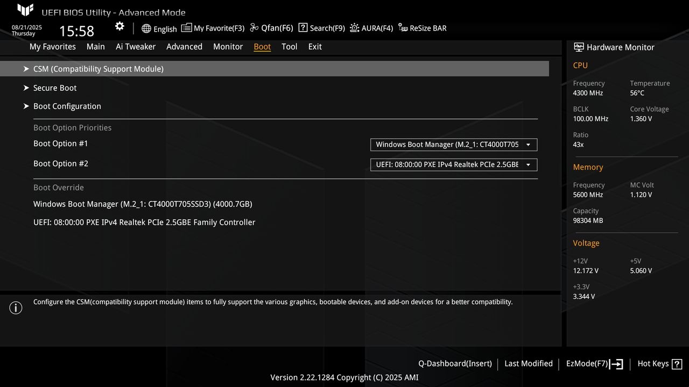Open the Search(F9) function
The width and height of the screenshot is (689, 387).
pos(321,28)
